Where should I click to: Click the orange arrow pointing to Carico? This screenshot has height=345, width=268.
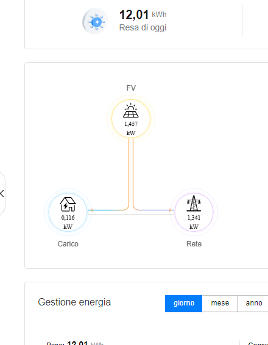tap(91, 210)
